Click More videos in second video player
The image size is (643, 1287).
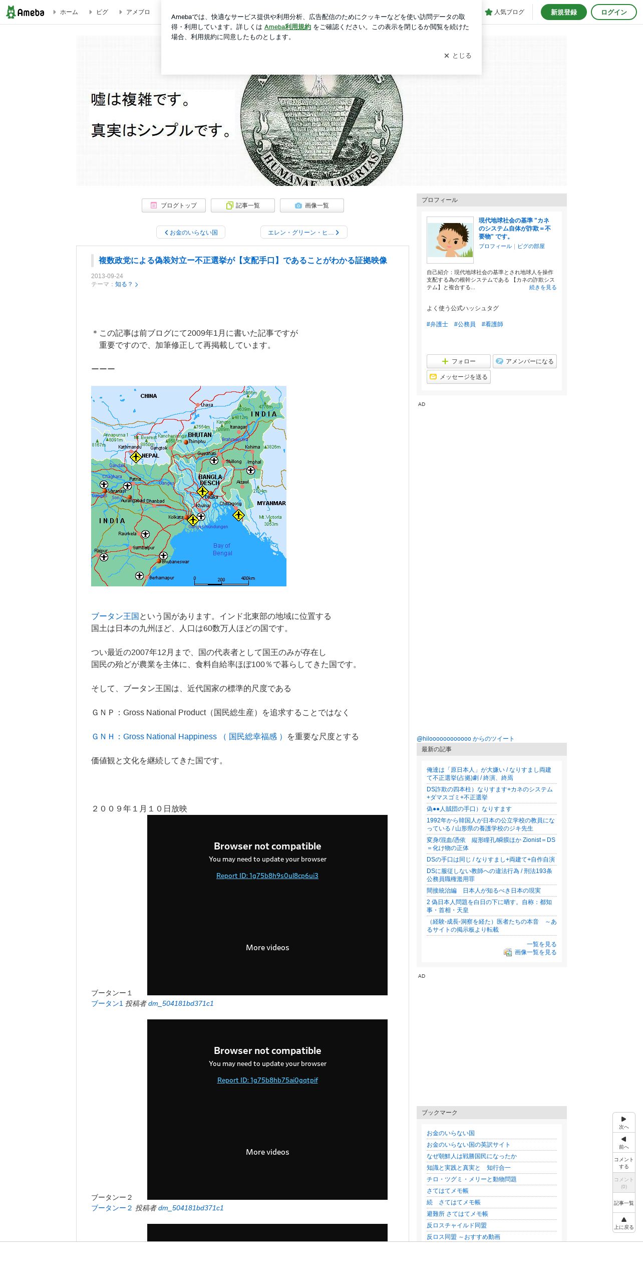(267, 1152)
